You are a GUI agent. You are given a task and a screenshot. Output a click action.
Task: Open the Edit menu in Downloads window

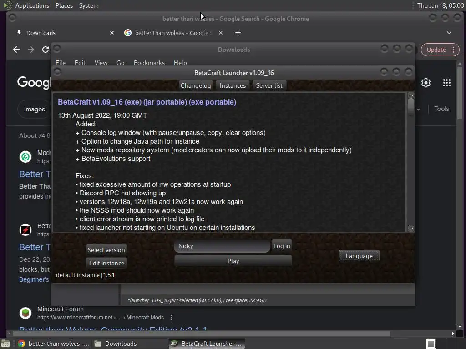click(x=80, y=63)
